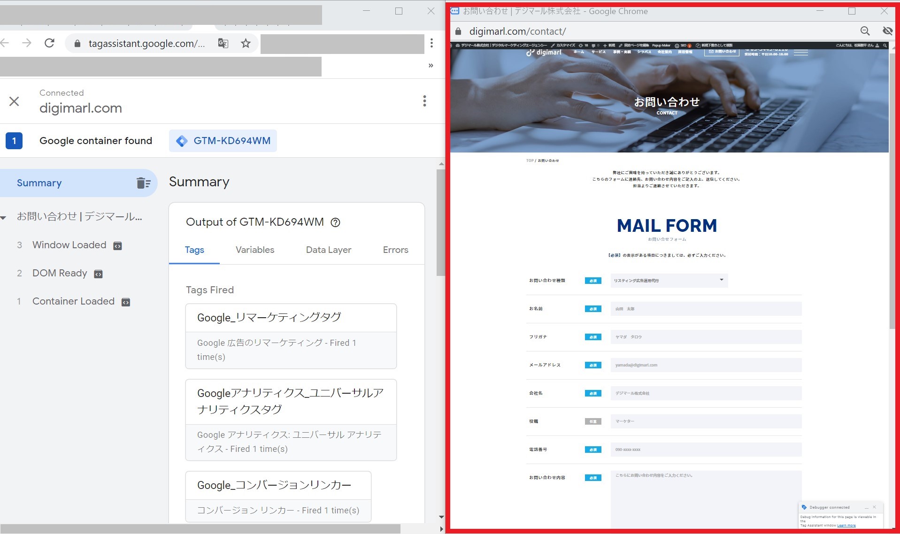
Task: Click the 電話番号 input field
Action: [706, 450]
